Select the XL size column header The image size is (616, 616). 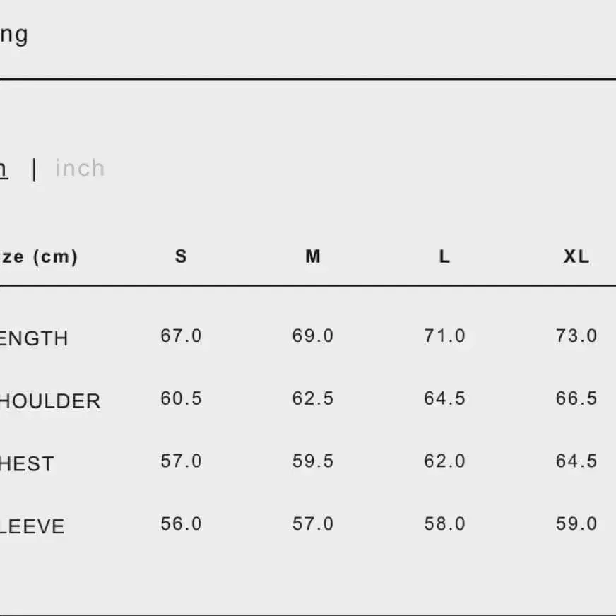[576, 256]
